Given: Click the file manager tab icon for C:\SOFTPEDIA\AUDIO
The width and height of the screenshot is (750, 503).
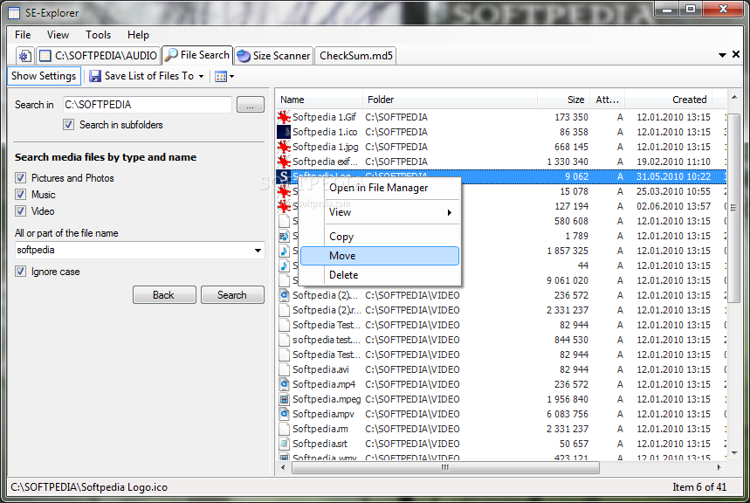Looking at the screenshot, I should click(x=45, y=56).
